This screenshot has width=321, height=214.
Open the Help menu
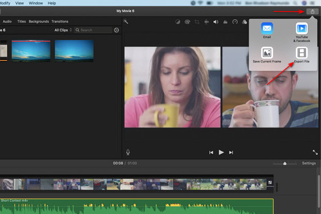(52, 3)
